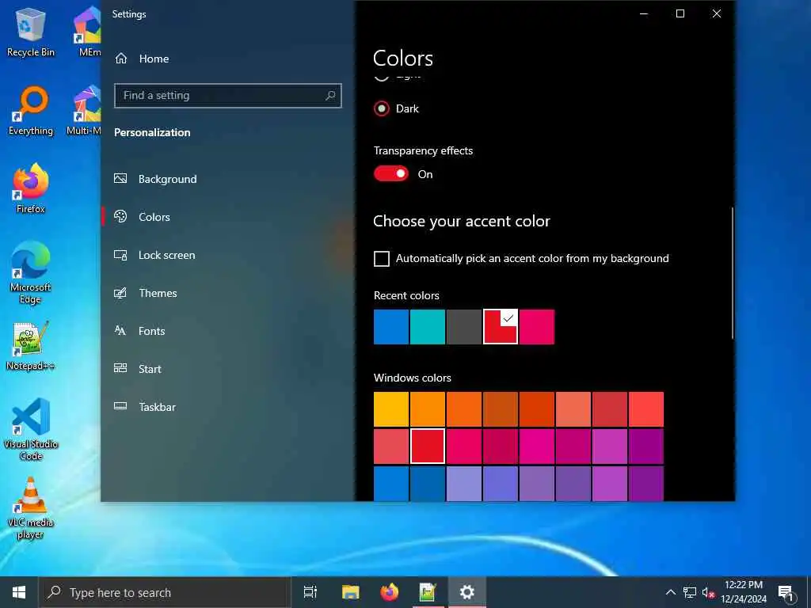Click the Background picture icon in sidebar

coord(120,178)
